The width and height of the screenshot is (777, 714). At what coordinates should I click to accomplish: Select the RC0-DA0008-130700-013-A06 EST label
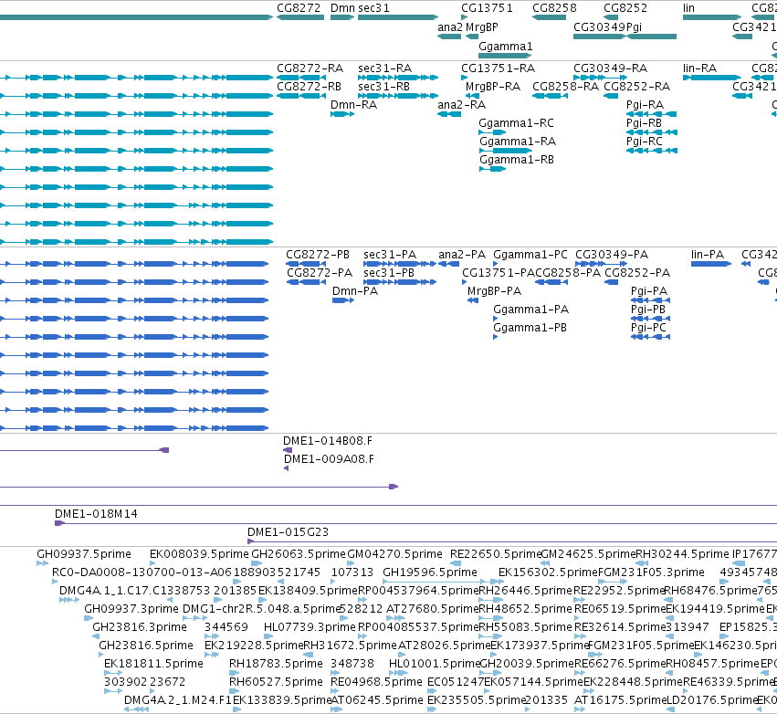pyautogui.click(x=142, y=572)
